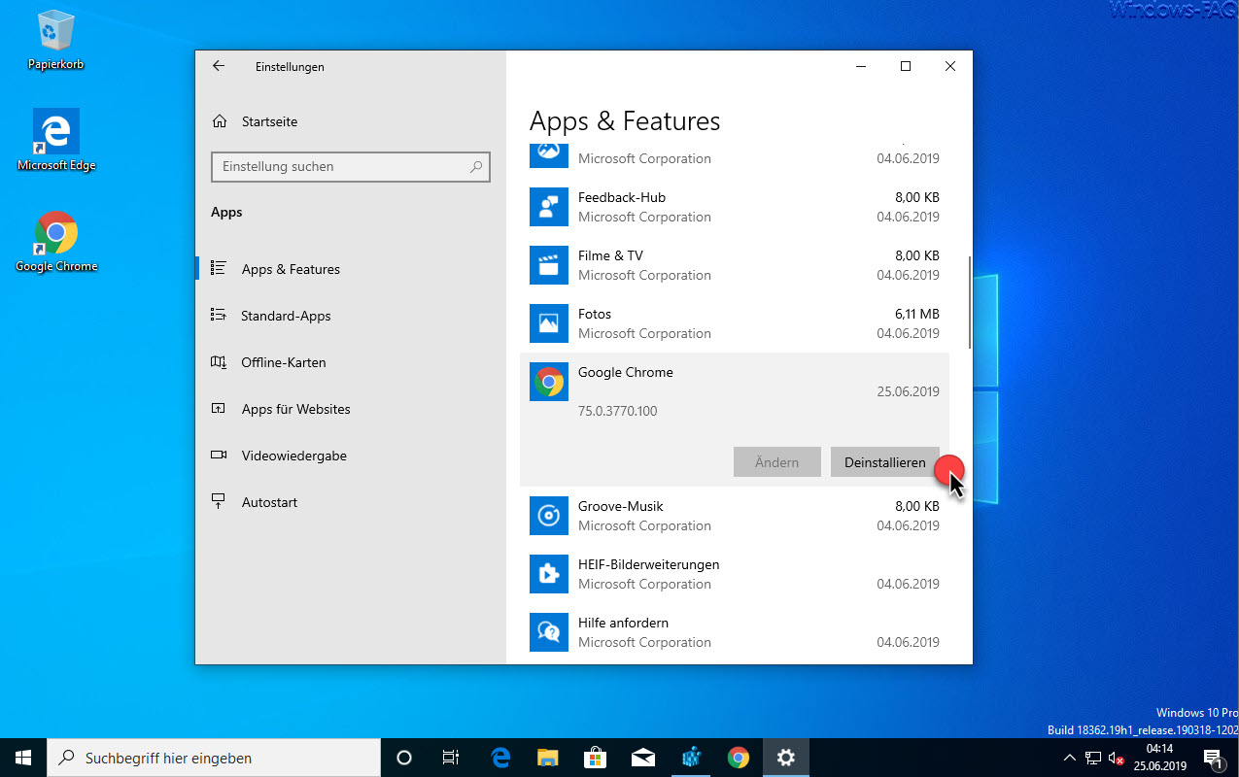This screenshot has height=777, width=1239.
Task: Click Google Chrome icon in app list
Action: click(x=548, y=382)
